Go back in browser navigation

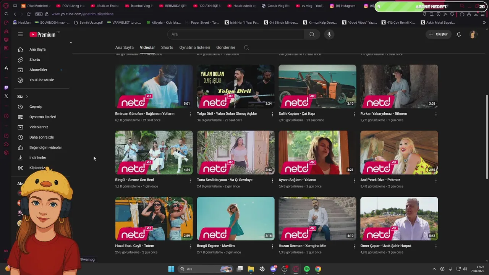coord(15,14)
